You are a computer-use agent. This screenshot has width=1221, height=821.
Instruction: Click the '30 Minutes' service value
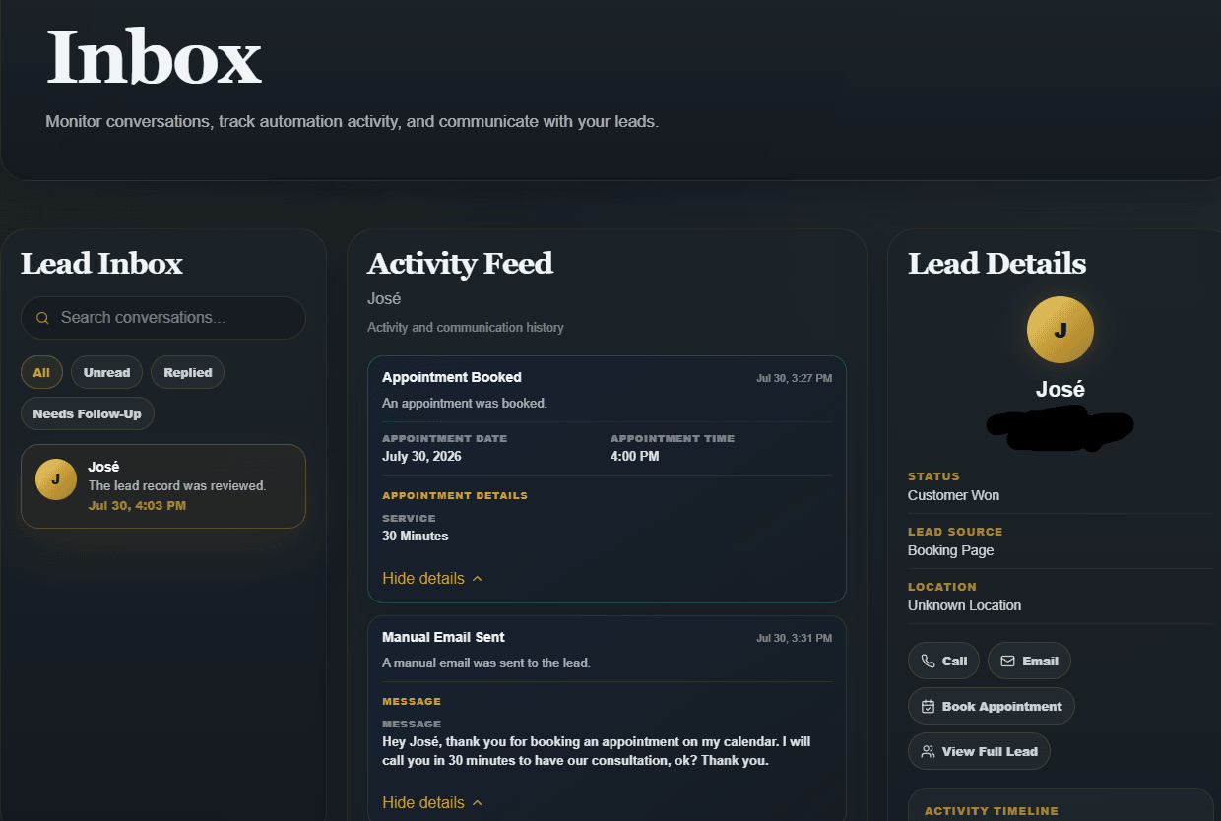point(416,537)
